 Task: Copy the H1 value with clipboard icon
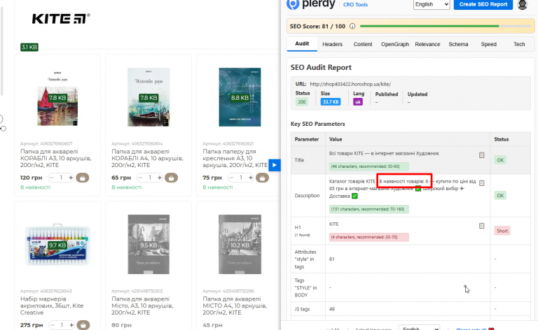(482, 226)
